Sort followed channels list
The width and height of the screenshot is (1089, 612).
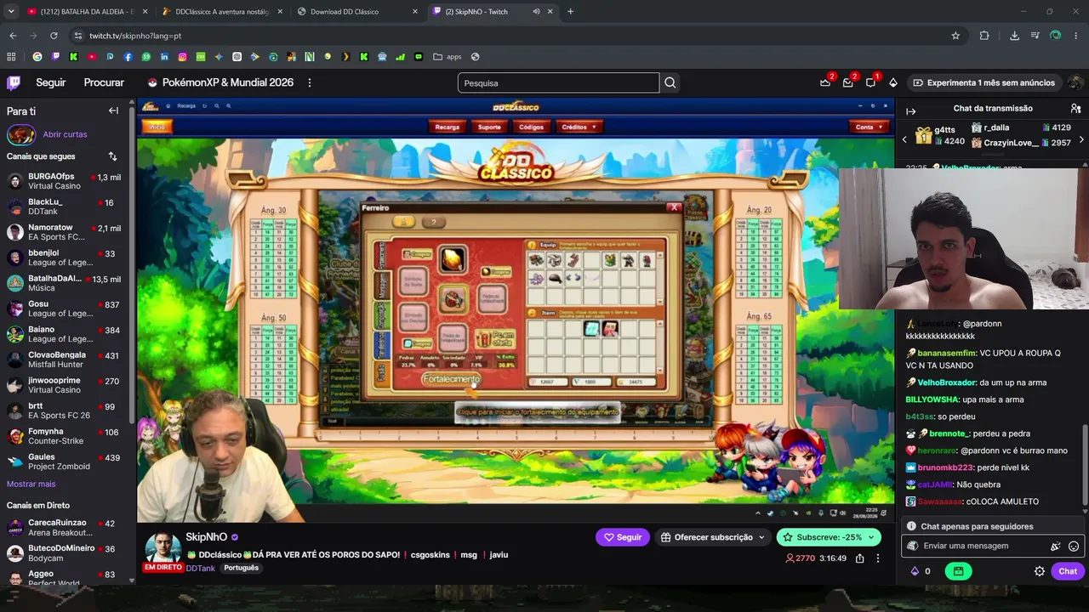(112, 156)
